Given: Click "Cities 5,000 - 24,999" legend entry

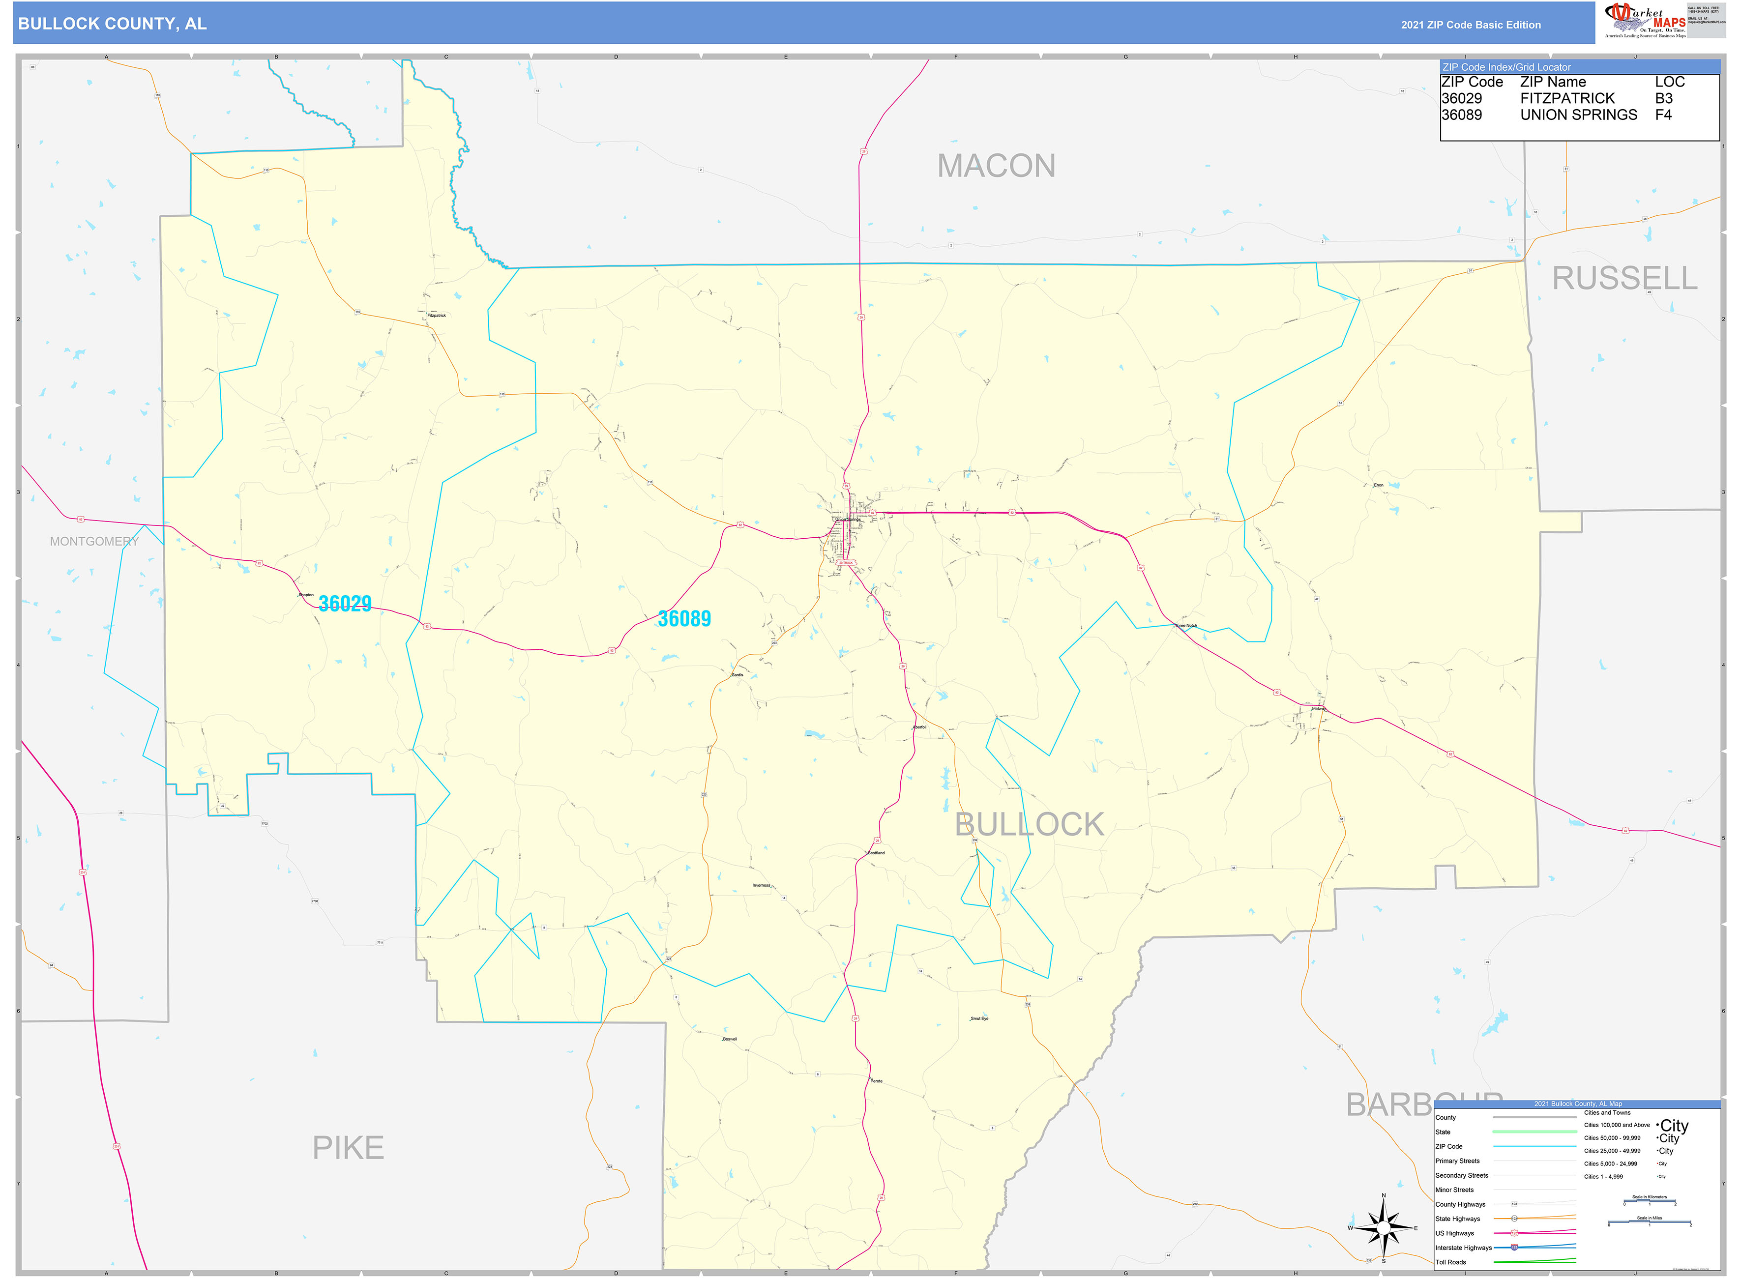Looking at the screenshot, I should [1610, 1163].
